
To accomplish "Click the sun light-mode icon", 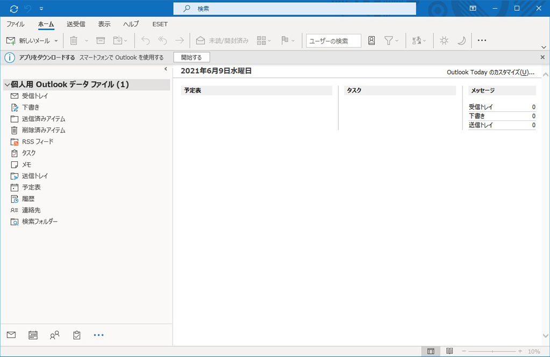I will click(x=444, y=41).
